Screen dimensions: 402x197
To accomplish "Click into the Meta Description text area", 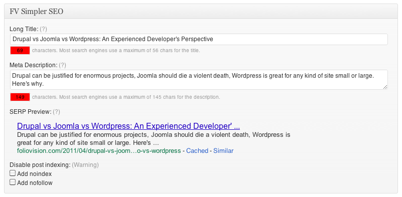I will [199, 80].
